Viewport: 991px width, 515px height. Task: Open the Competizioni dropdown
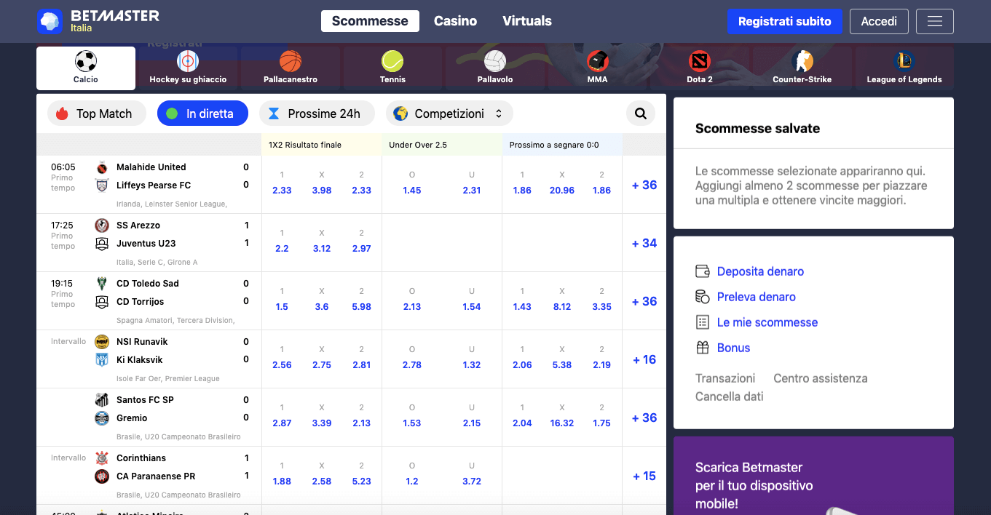click(449, 113)
